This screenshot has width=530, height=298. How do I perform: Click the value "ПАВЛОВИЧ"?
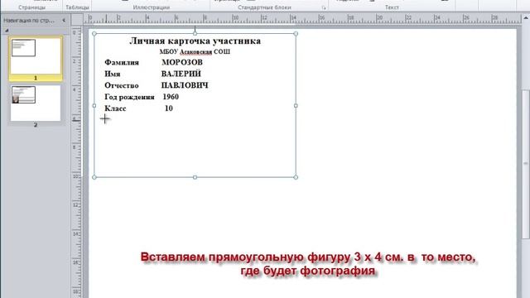pyautogui.click(x=185, y=85)
